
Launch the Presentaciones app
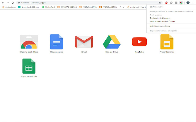[167, 44]
